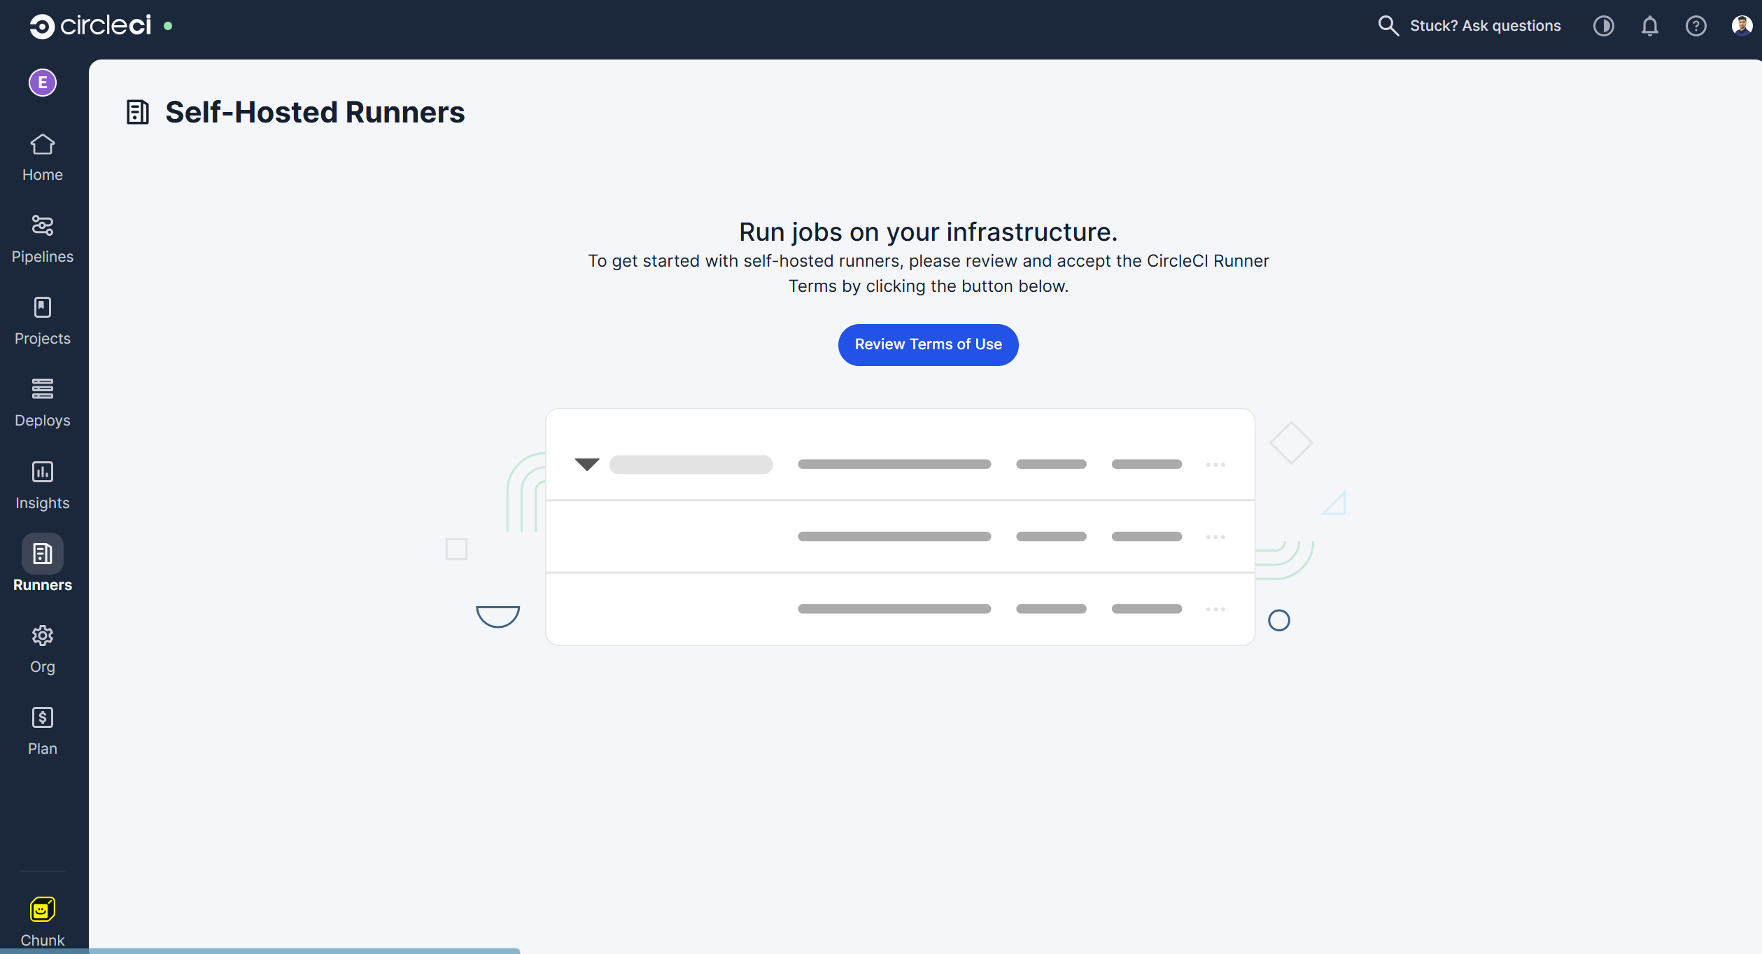Toggle the dark/light theme icon
Image resolution: width=1762 pixels, height=954 pixels.
click(x=1604, y=26)
